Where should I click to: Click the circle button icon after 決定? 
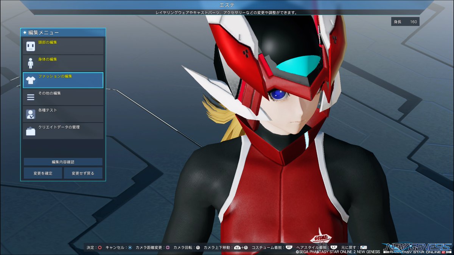[x=100, y=248]
